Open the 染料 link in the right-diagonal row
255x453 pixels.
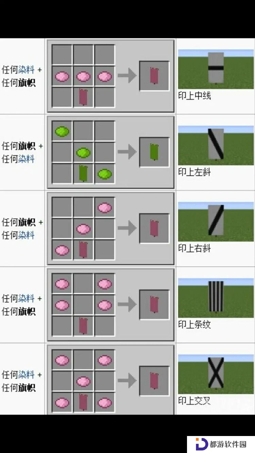26,235
